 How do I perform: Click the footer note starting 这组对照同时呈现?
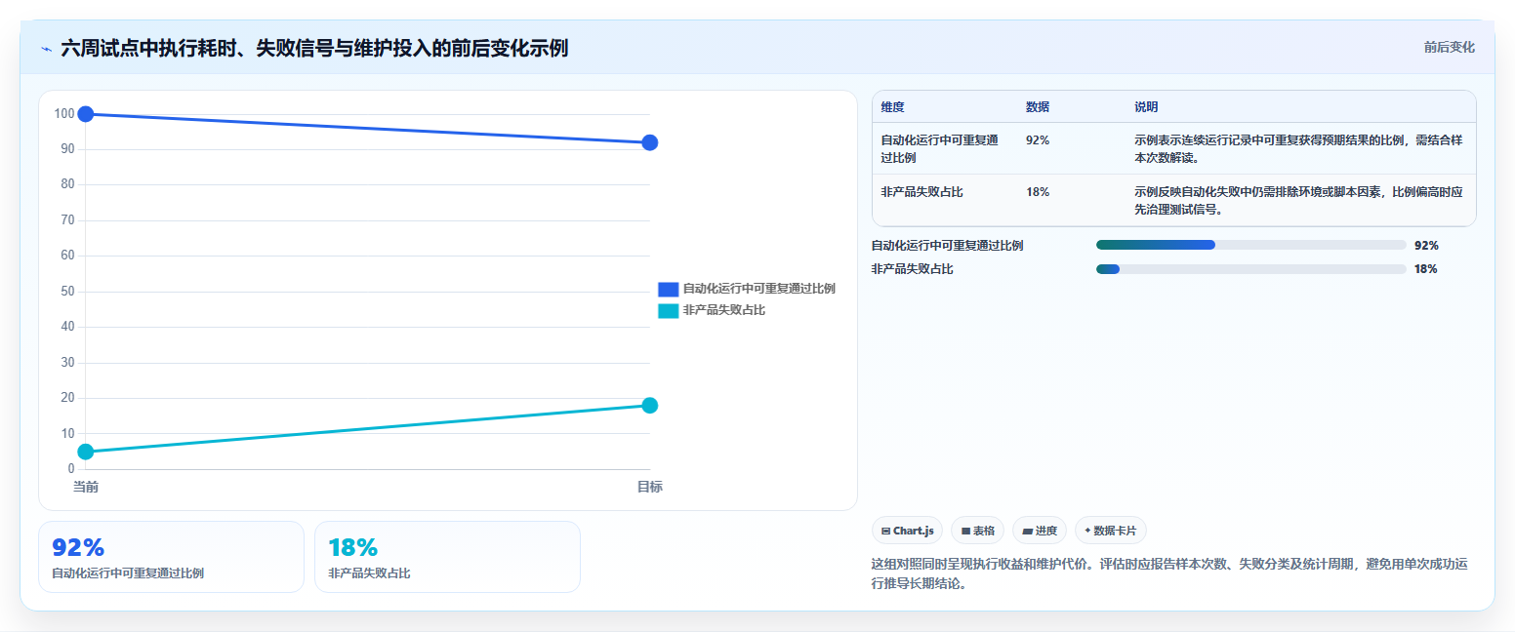pyautogui.click(x=1168, y=574)
